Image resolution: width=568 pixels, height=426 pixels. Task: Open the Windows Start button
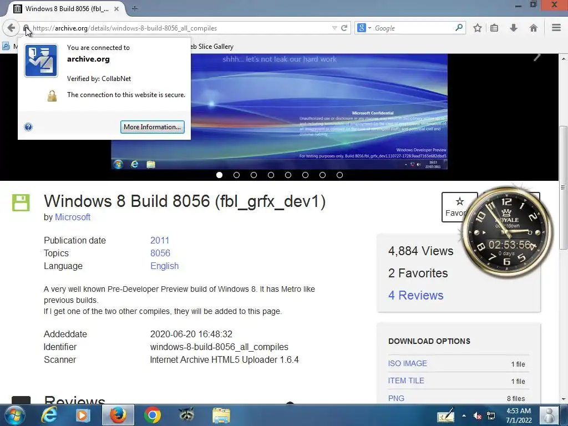(14, 415)
